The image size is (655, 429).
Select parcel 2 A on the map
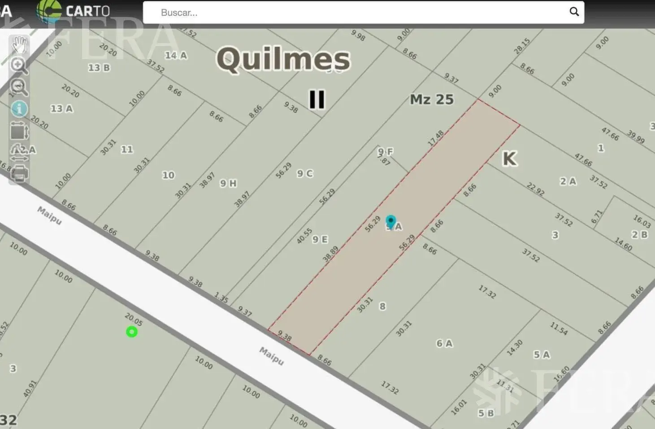tap(568, 181)
